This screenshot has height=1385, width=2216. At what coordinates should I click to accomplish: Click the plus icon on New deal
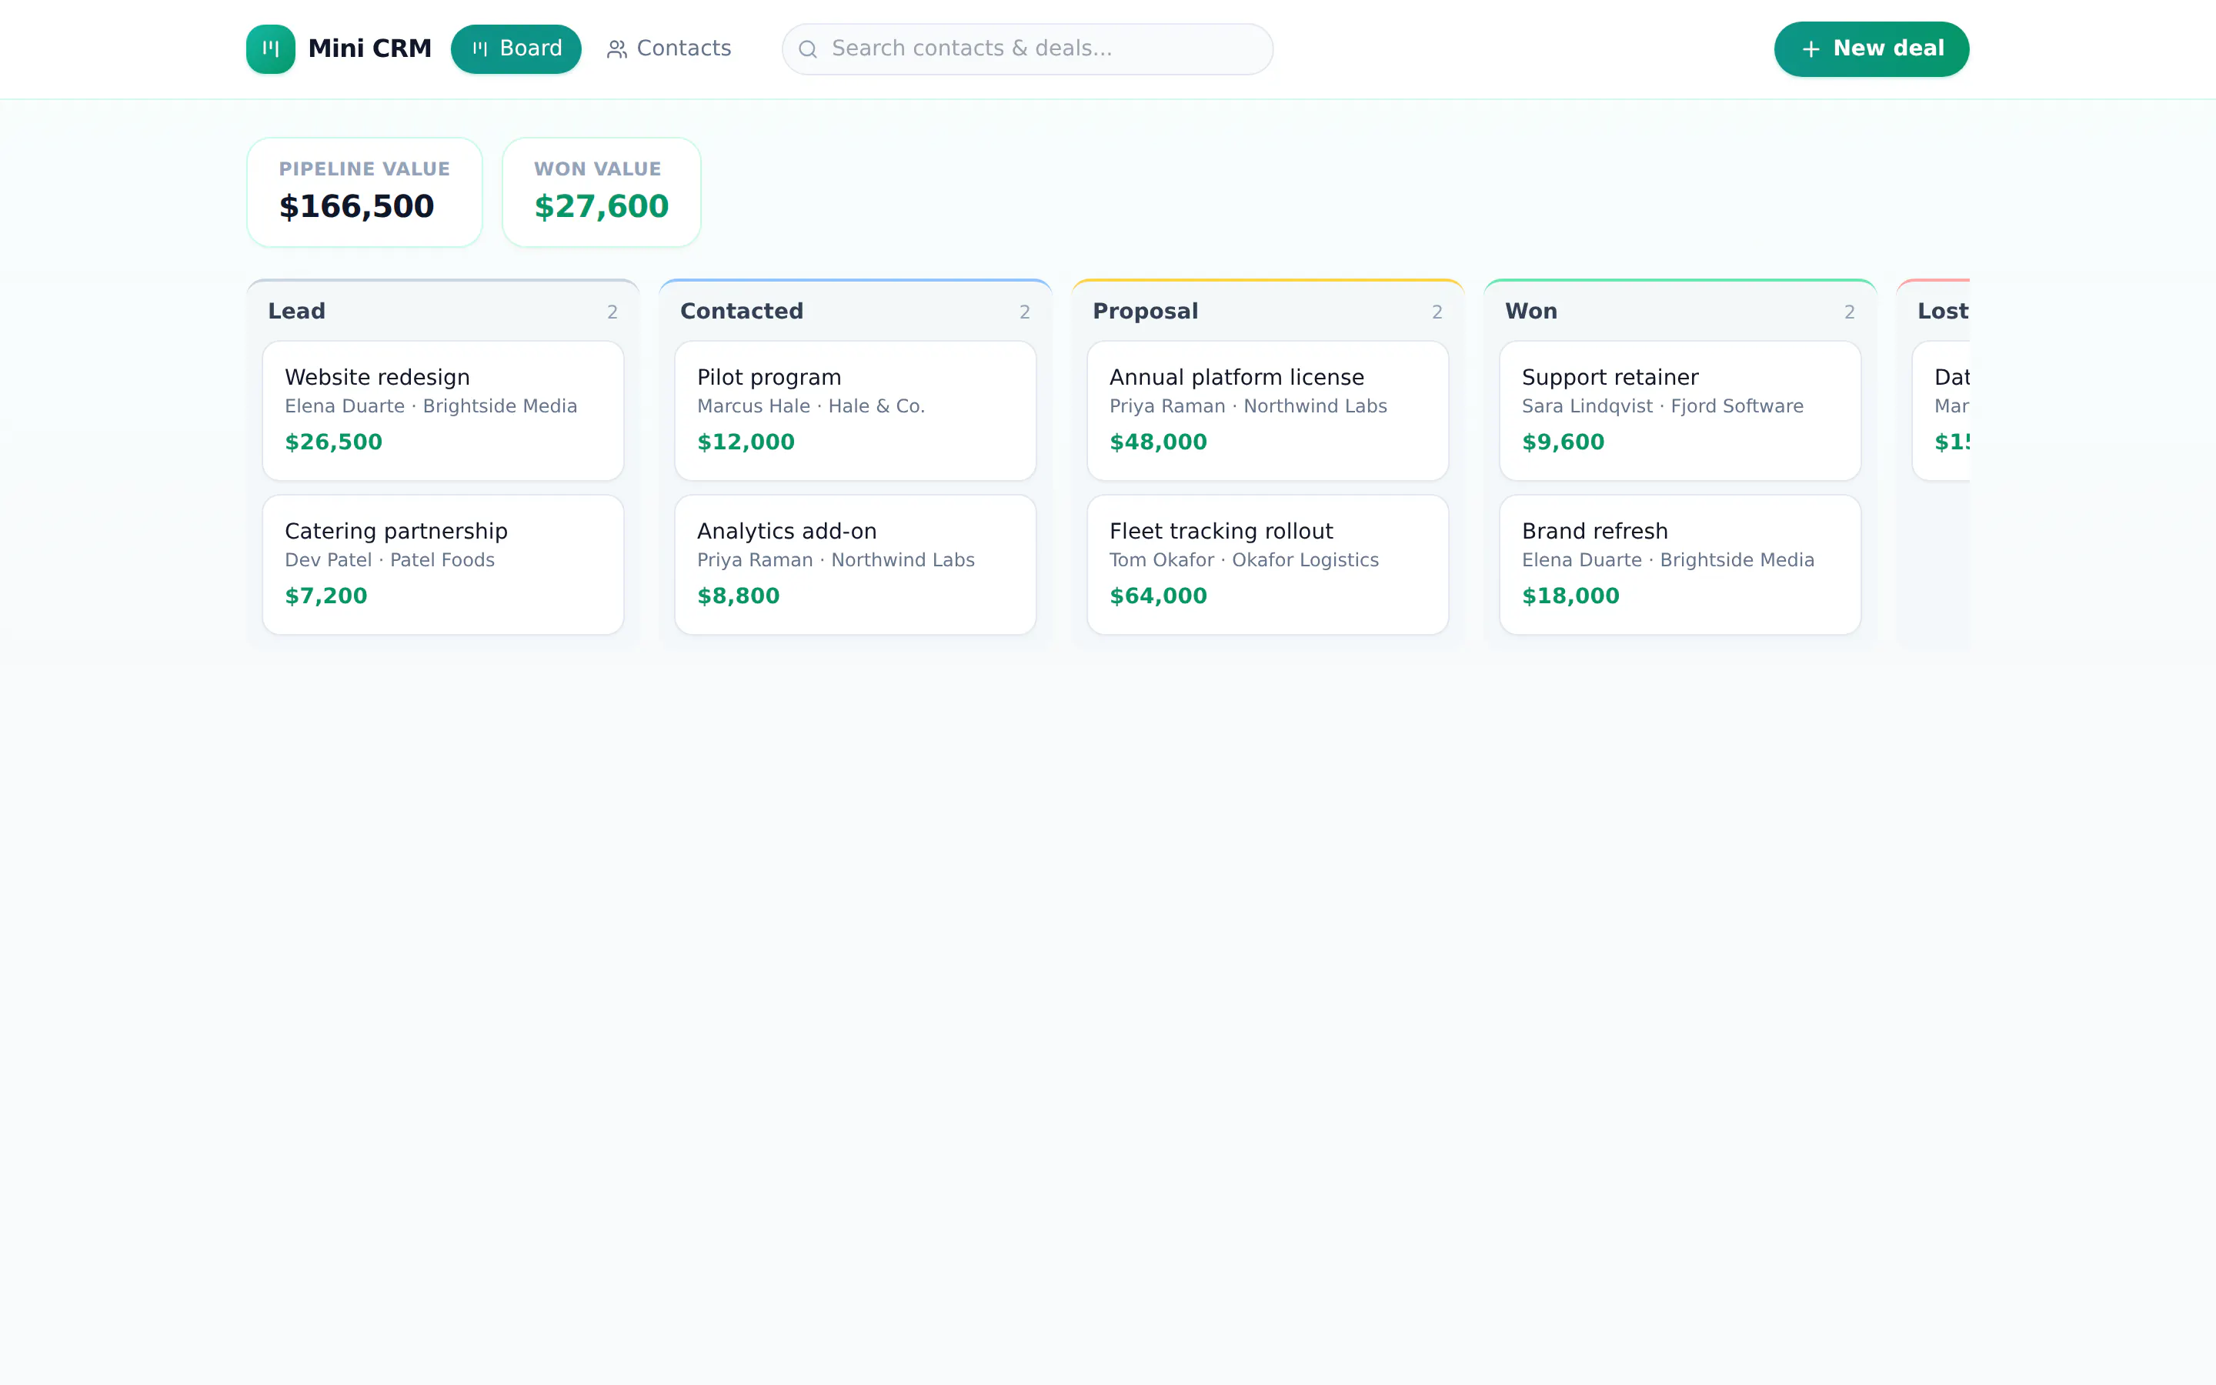coord(1811,49)
